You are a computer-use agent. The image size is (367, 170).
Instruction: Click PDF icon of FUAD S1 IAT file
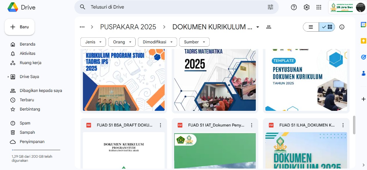pyautogui.click(x=180, y=125)
